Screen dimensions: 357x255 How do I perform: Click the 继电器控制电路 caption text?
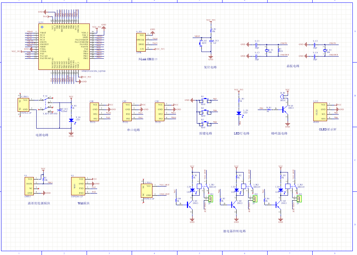coord(234,231)
